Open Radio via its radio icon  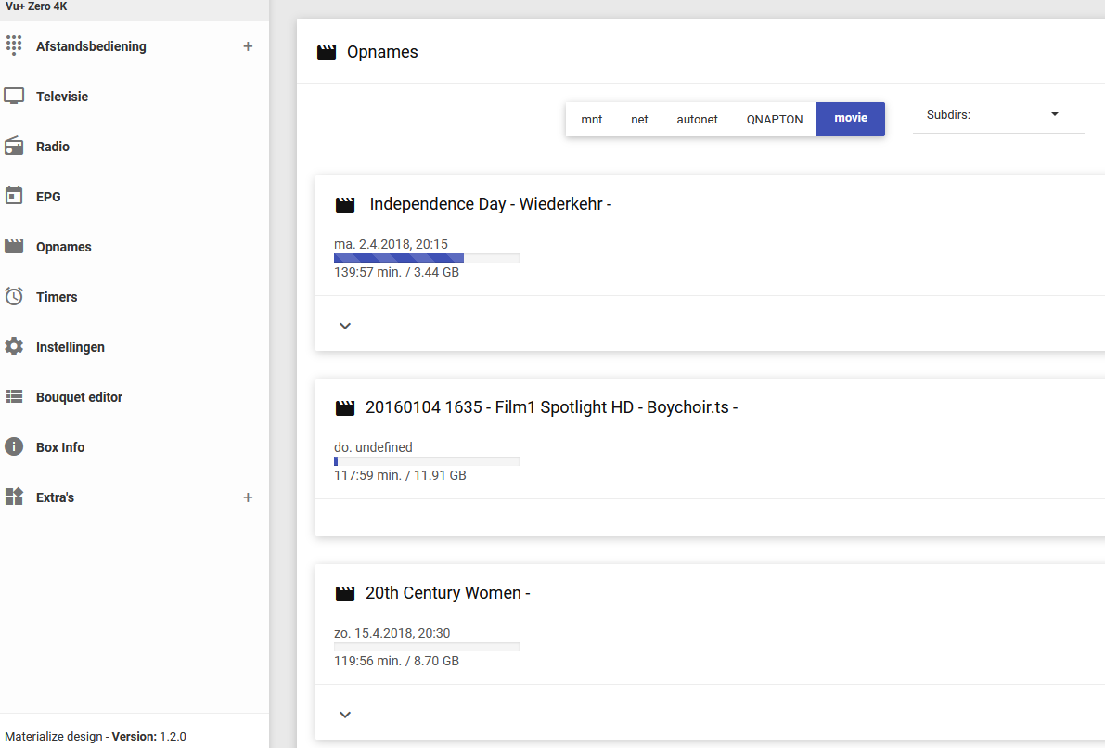[x=14, y=147]
